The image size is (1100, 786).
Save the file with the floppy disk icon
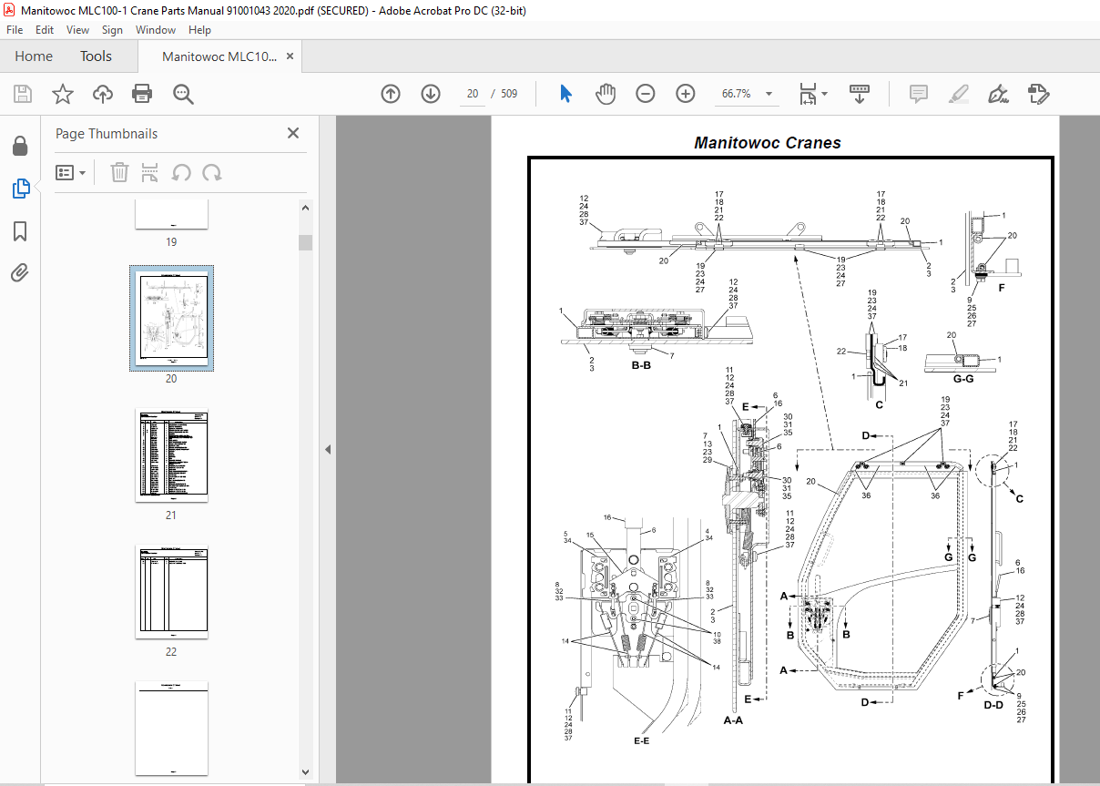(23, 94)
